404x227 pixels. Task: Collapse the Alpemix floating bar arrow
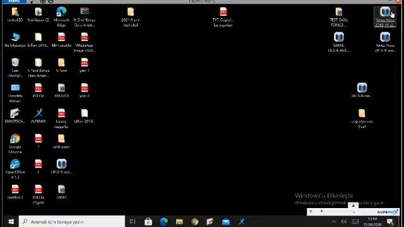tap(353, 205)
